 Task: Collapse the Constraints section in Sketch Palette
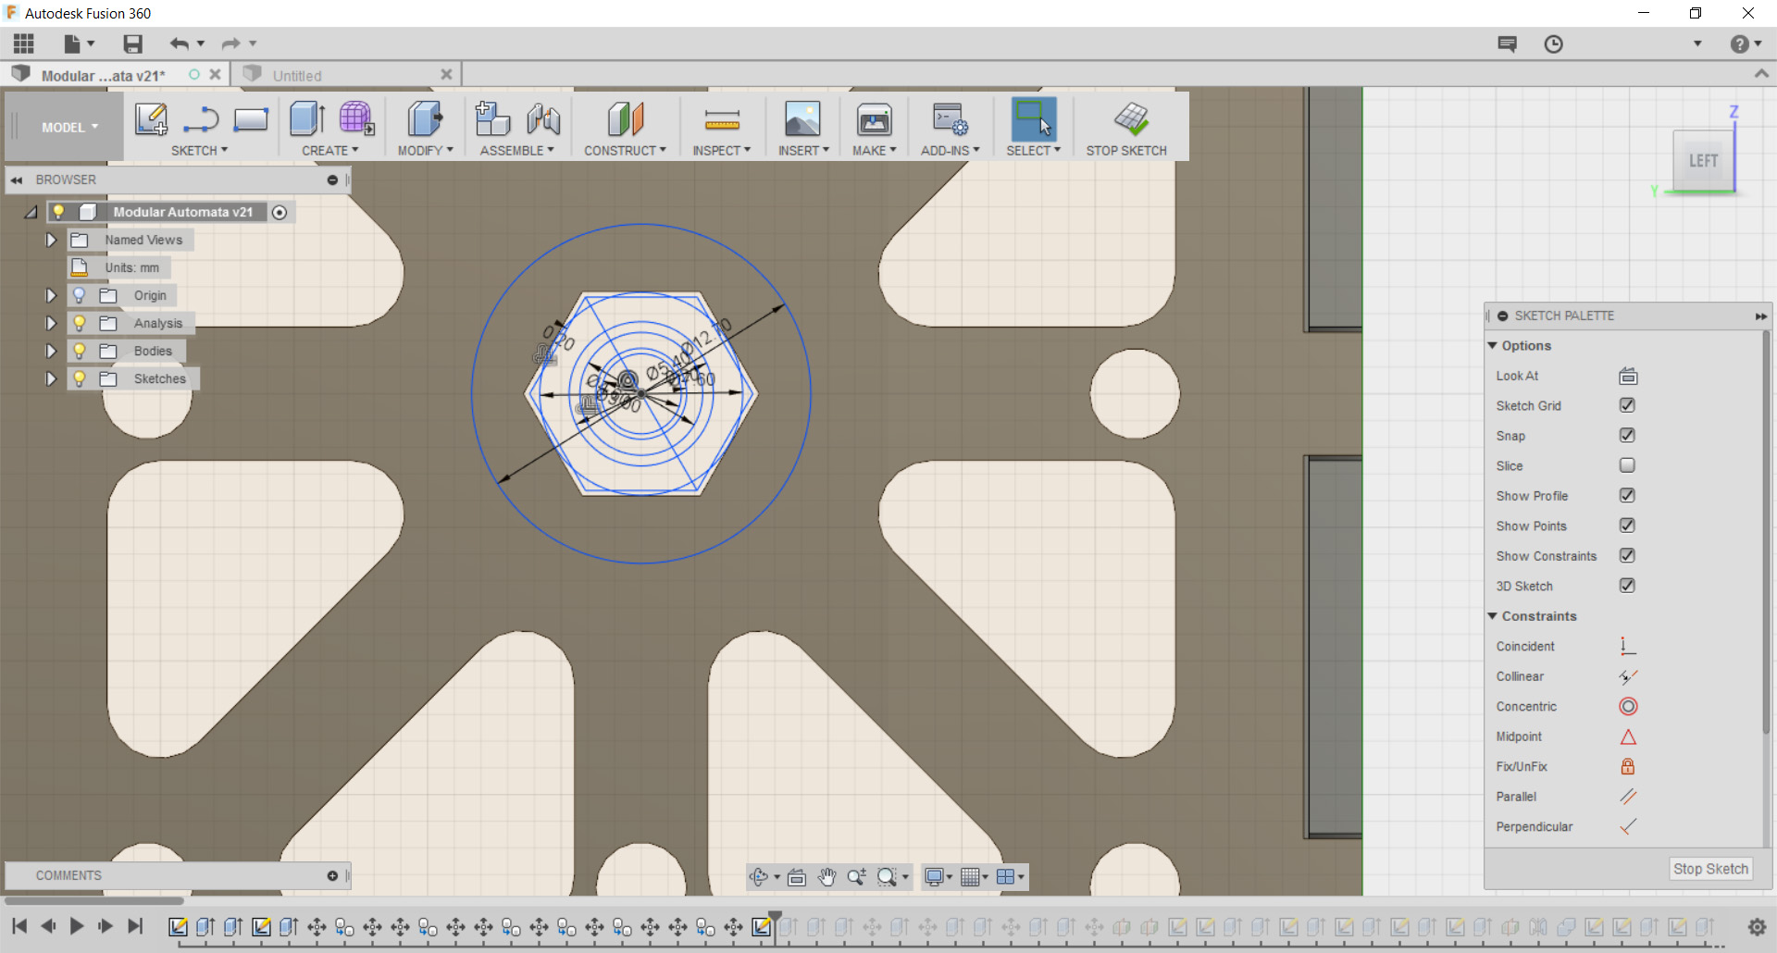click(1492, 616)
